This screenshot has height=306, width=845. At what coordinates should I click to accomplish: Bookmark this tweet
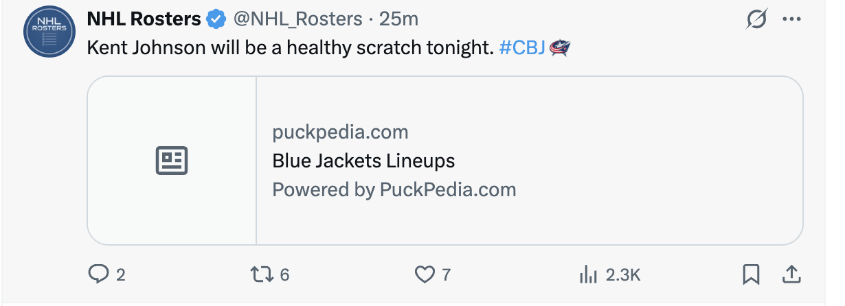752,275
